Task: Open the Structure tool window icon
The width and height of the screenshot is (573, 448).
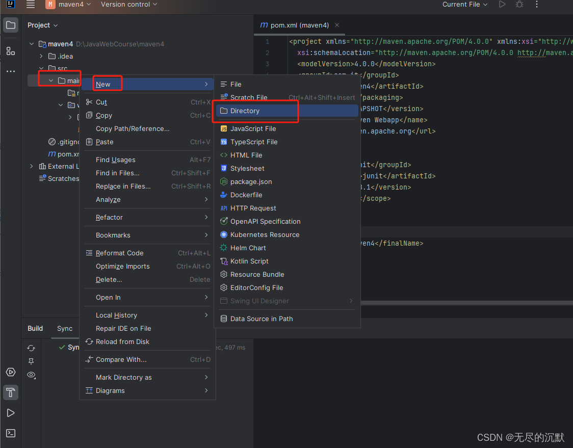Action: pyautogui.click(x=11, y=51)
